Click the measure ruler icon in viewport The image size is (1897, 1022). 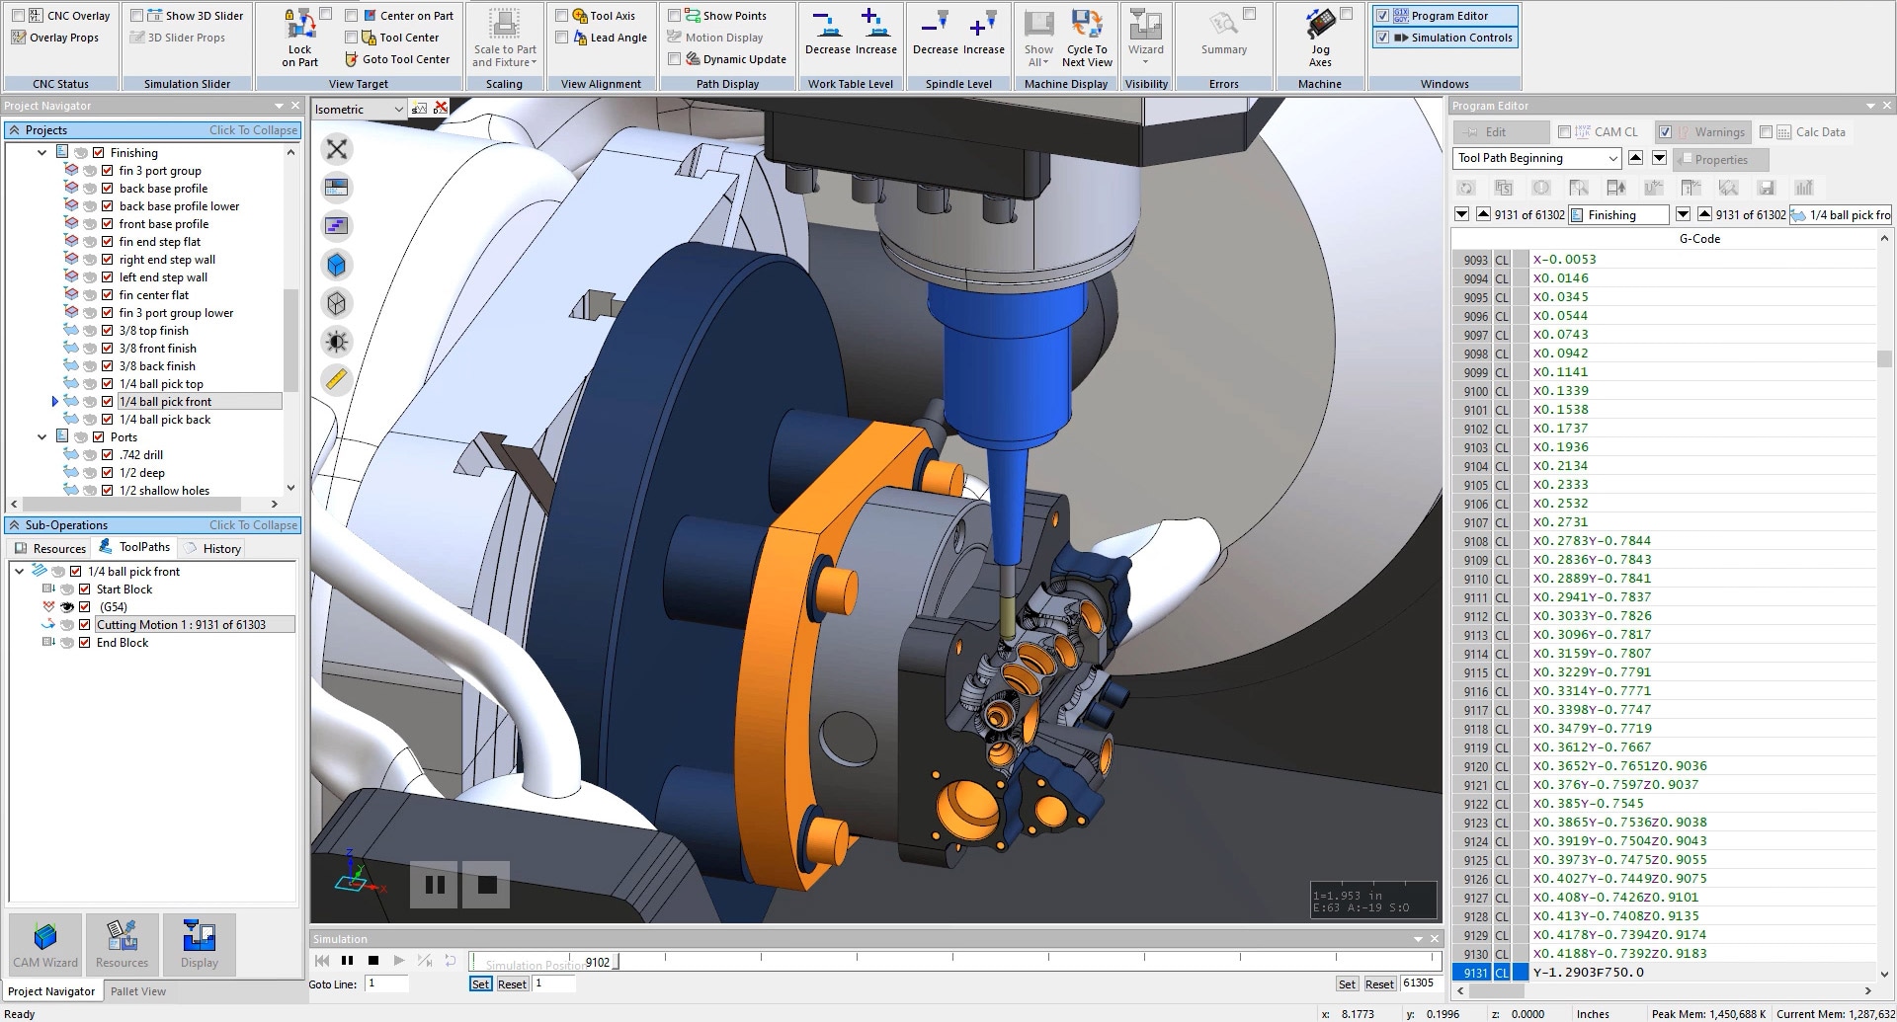click(x=337, y=380)
